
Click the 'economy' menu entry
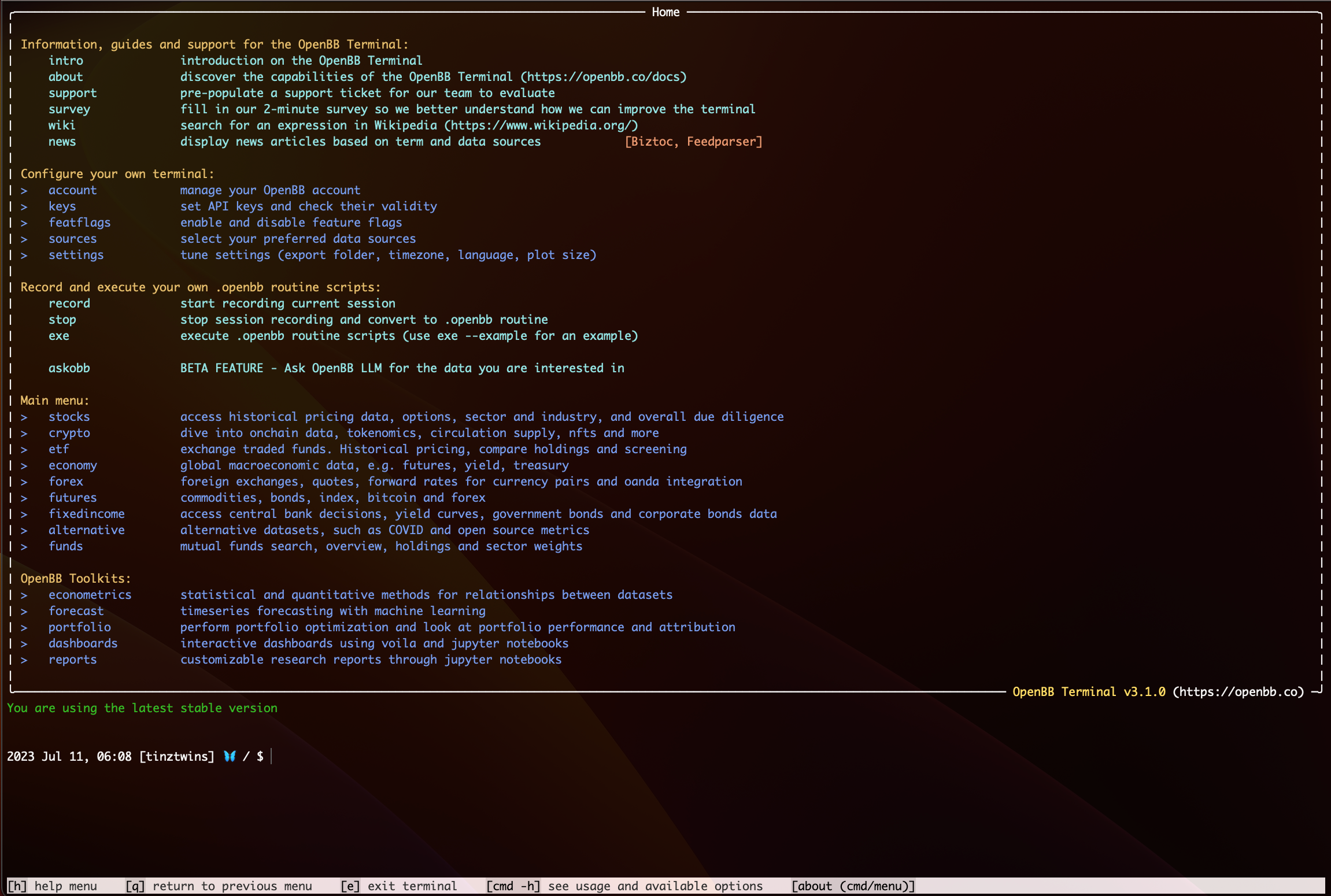tap(73, 465)
